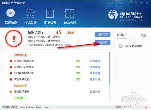This screenshot has width=151, height=110.
Task: Open the 快速登录 signpost icon
Action: (x=30, y=14)
